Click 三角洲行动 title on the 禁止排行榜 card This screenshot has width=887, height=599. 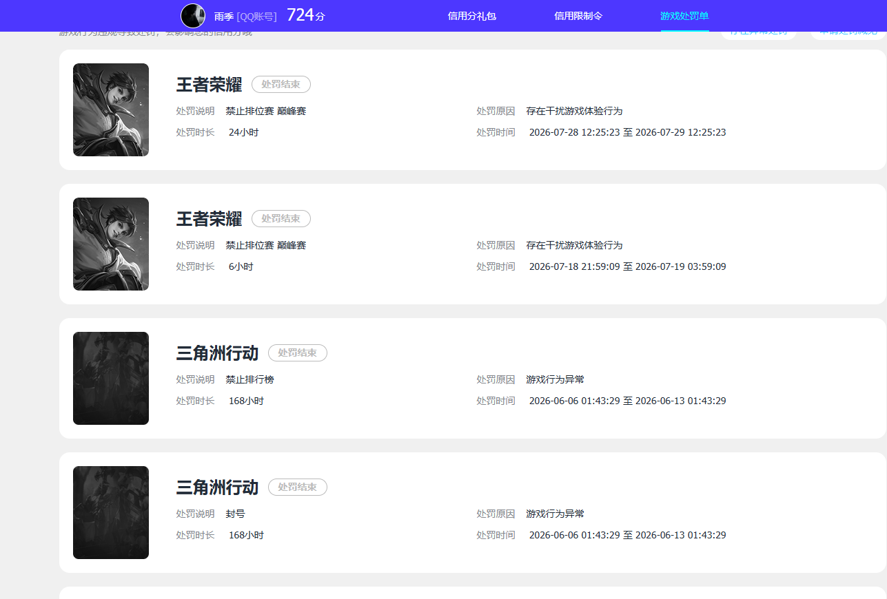[x=218, y=353]
